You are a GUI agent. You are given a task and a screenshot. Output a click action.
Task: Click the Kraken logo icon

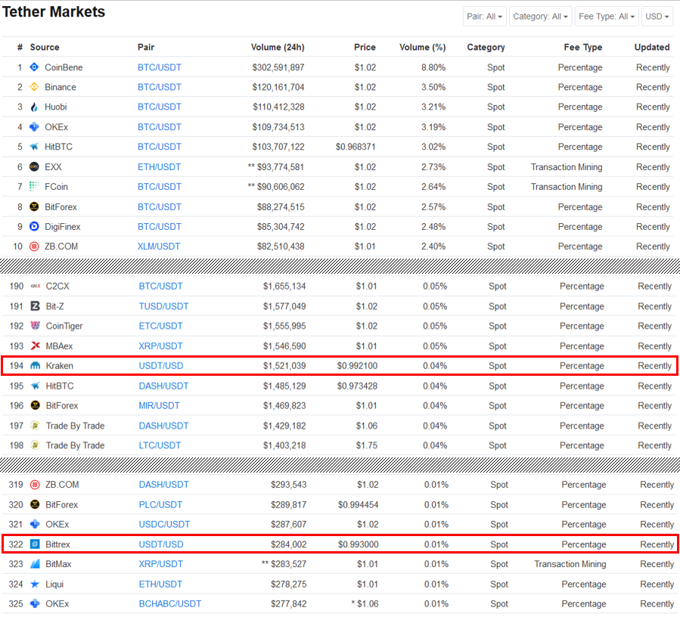point(36,366)
